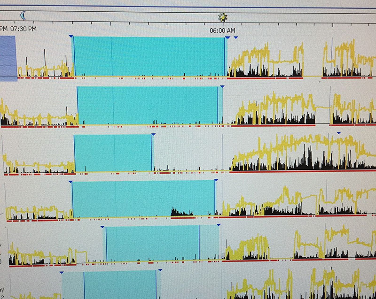Click first row's cyan rest interval block

[x=149, y=56]
